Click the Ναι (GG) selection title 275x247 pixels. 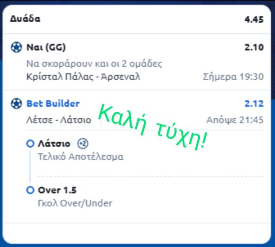(x=46, y=47)
